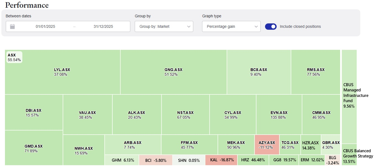This screenshot has height=166, width=384.
Task: Edit the end date 31/12/2025
Action: [103, 27]
